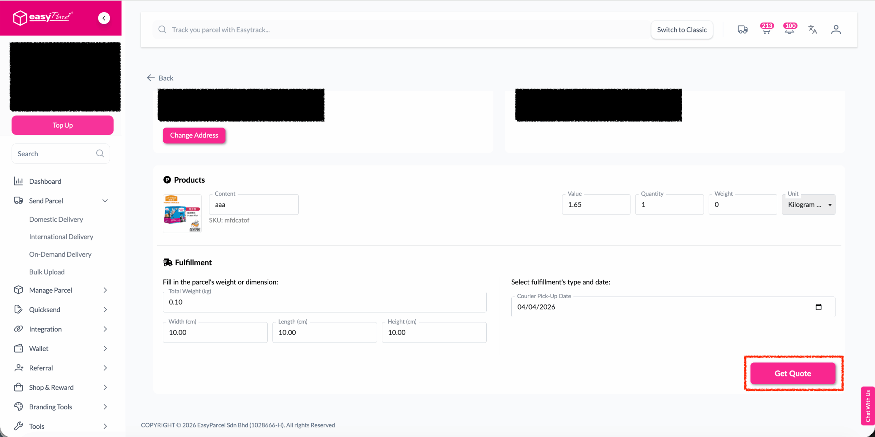The width and height of the screenshot is (875, 437).
Task: Select Bulk Upload in sidebar
Action: click(47, 272)
